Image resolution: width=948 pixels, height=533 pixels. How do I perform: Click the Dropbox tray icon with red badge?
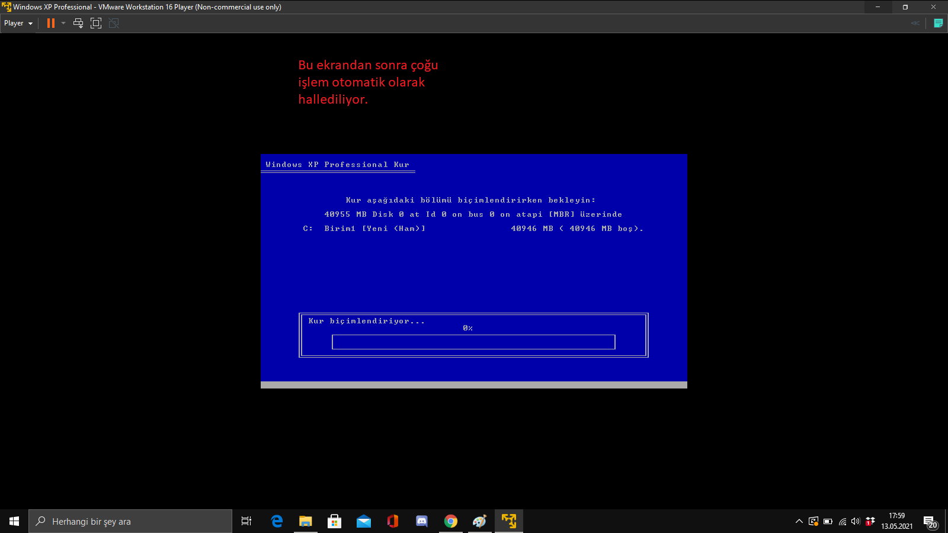(870, 521)
